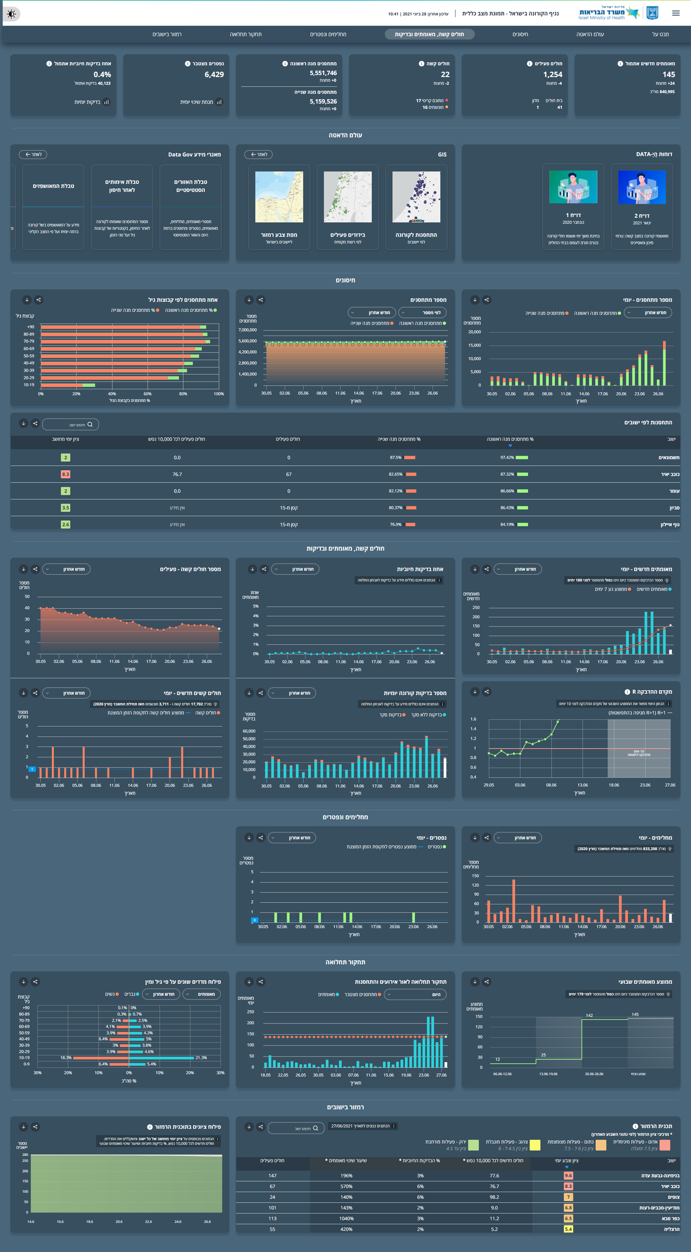Click the search field in התחסנות לפי ישובים
The height and width of the screenshot is (1252, 691).
click(71, 424)
